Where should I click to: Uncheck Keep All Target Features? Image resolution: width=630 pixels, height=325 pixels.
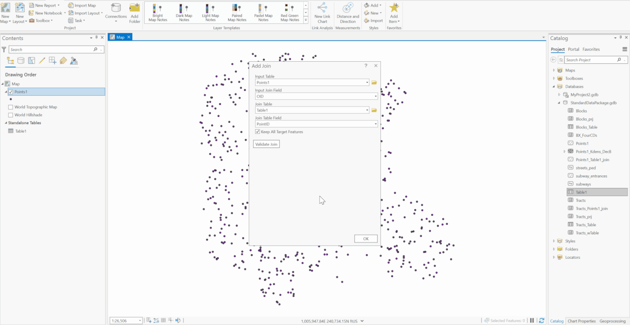pos(257,132)
